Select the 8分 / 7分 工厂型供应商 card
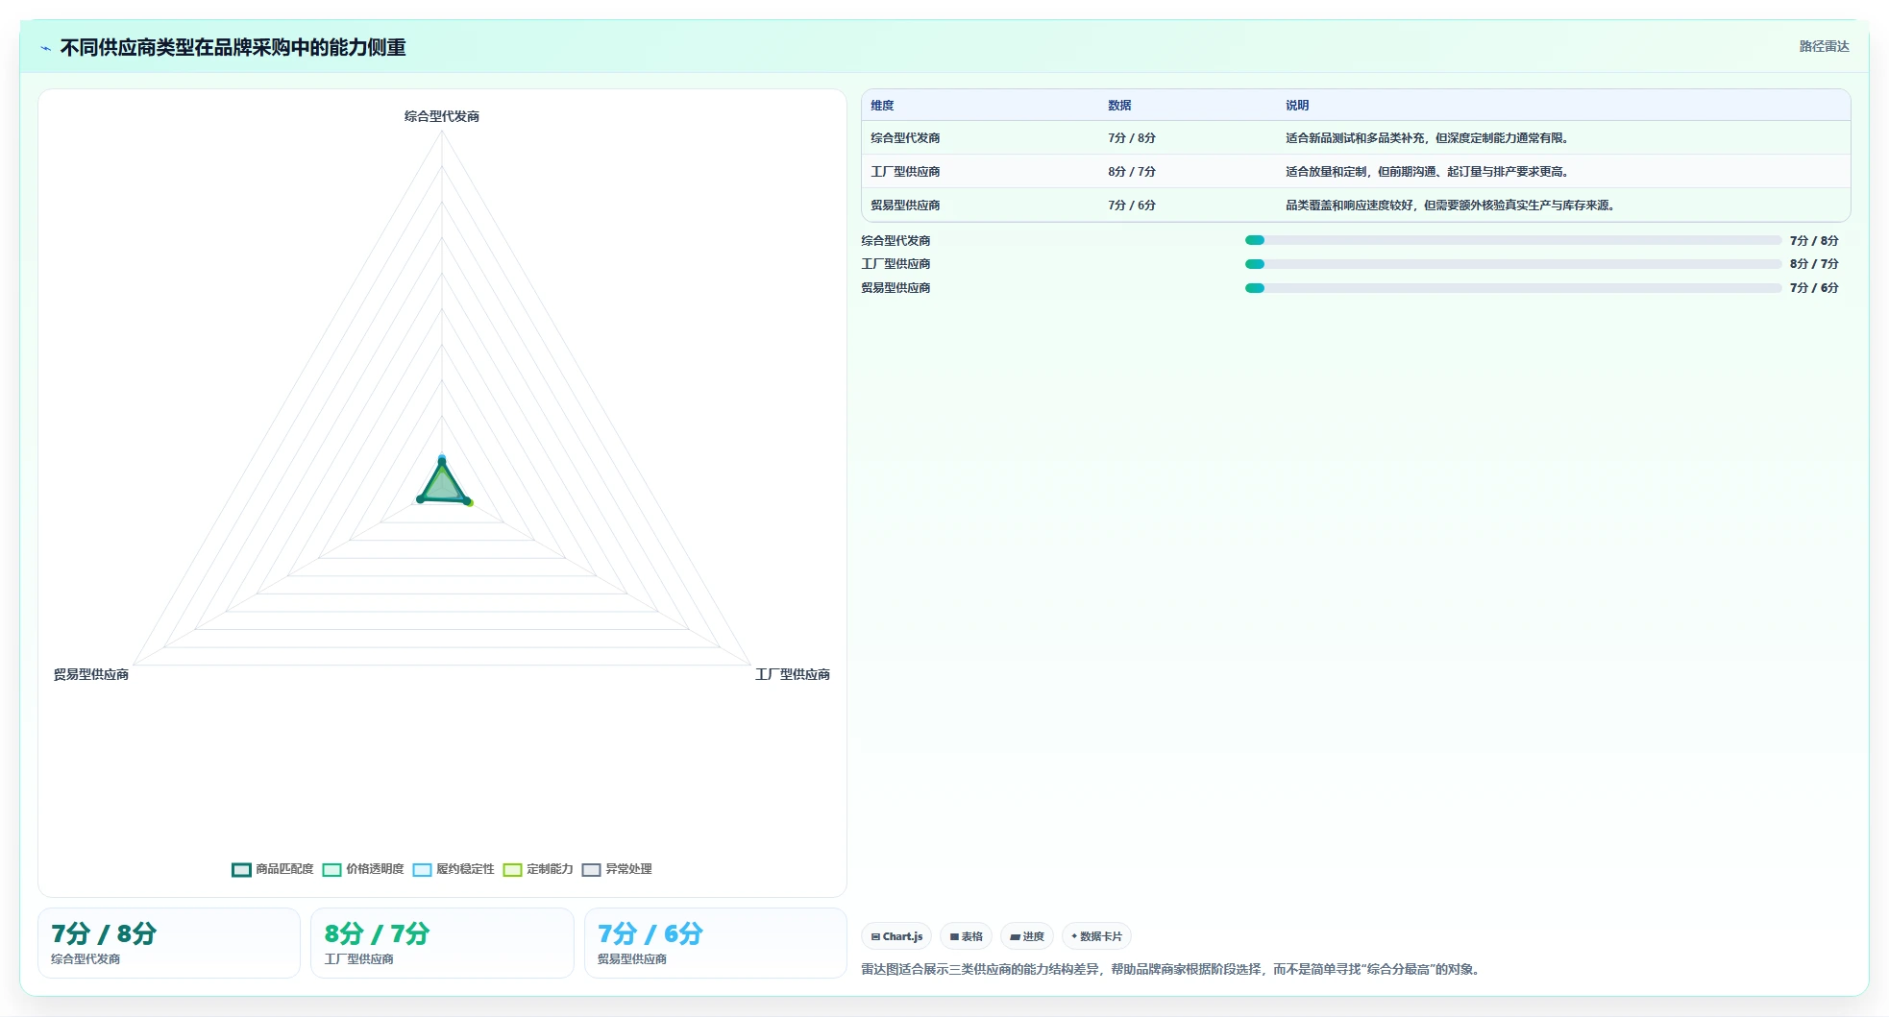Viewport: 1889px width, 1017px height. coord(442,943)
